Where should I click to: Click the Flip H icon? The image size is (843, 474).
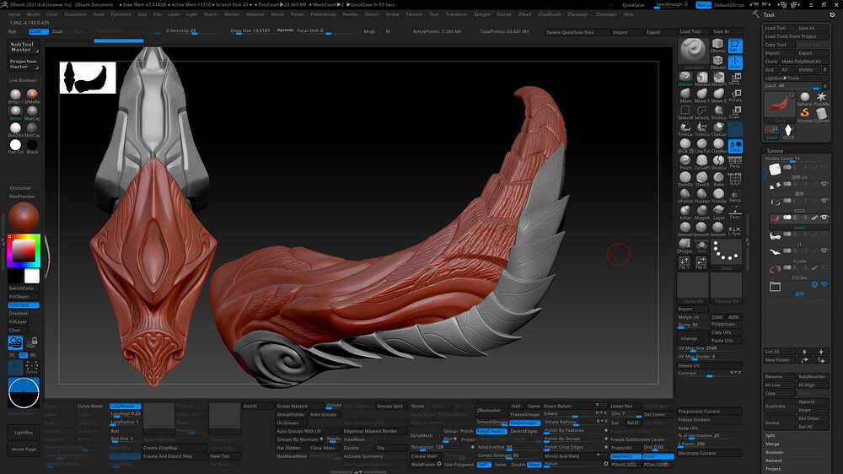click(701, 262)
